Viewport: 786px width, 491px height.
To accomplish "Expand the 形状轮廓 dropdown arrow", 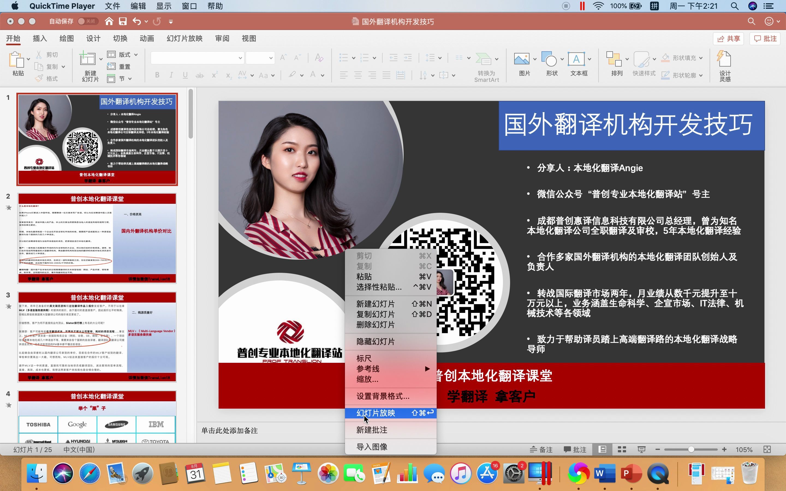I will click(701, 75).
